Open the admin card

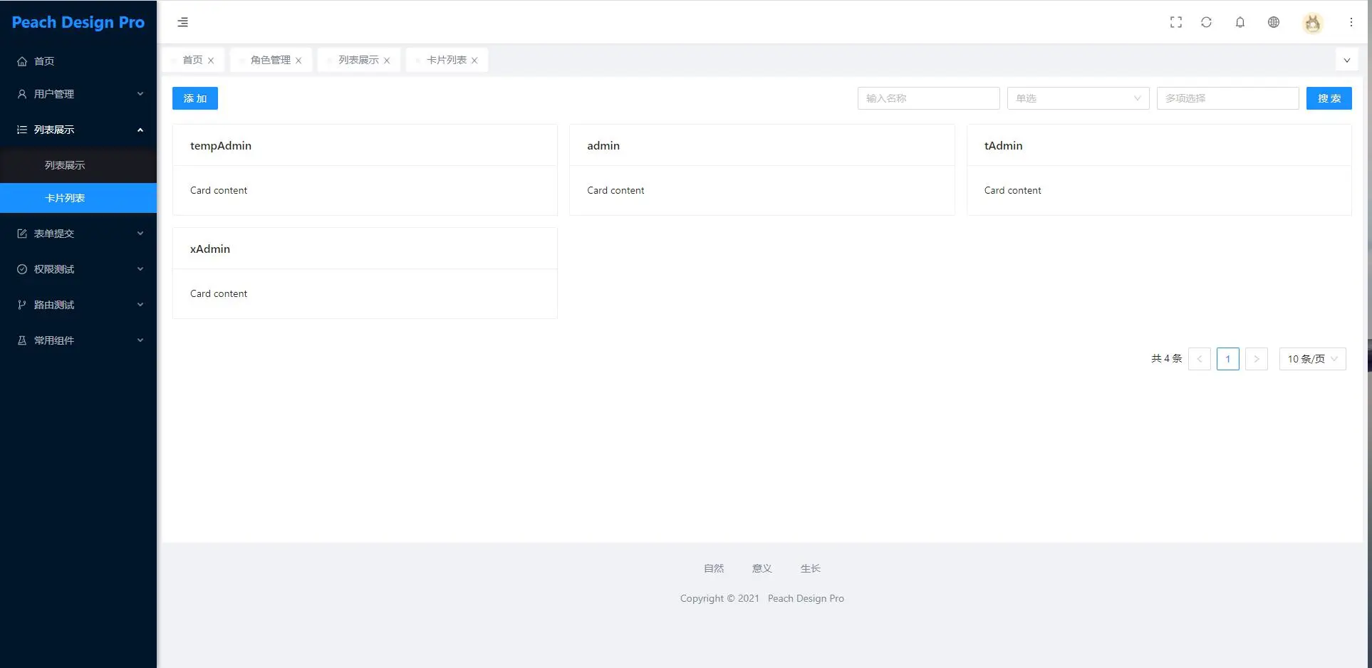pos(762,169)
